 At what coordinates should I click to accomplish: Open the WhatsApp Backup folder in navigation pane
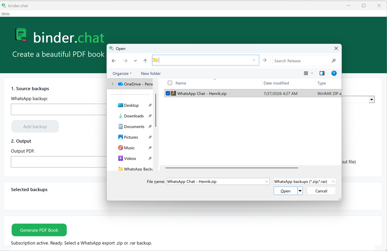pyautogui.click(x=135, y=169)
